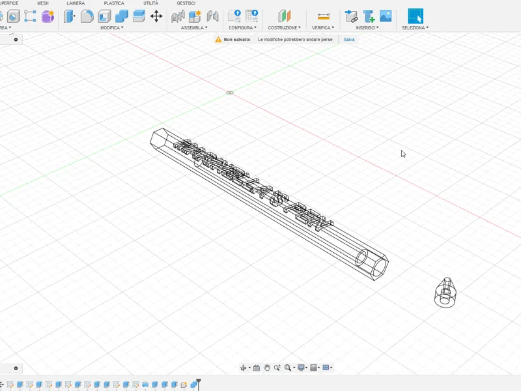Activate the blue Select tool icon
This screenshot has height=391, width=521.
pos(415,16)
